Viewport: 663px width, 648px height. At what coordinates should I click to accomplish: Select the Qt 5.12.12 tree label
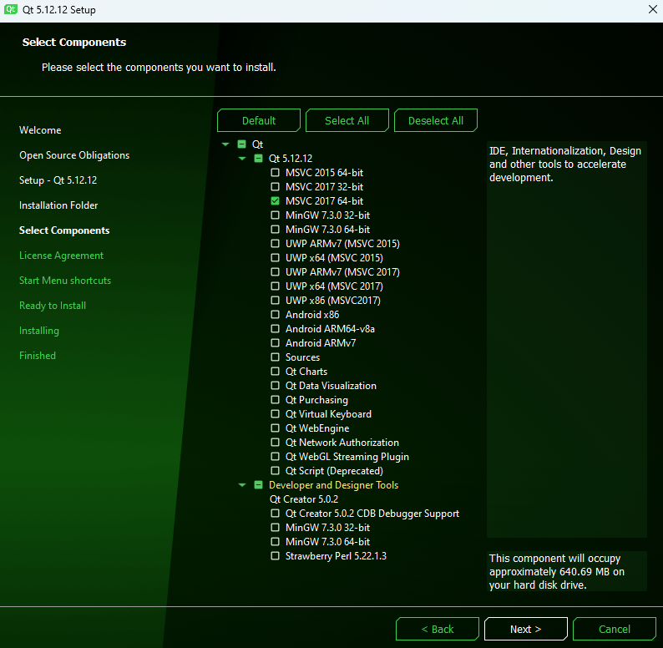[x=291, y=159]
